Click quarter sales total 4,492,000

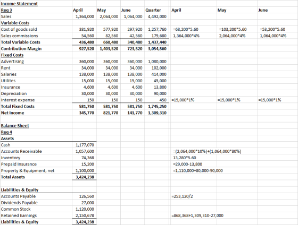click(x=157, y=16)
